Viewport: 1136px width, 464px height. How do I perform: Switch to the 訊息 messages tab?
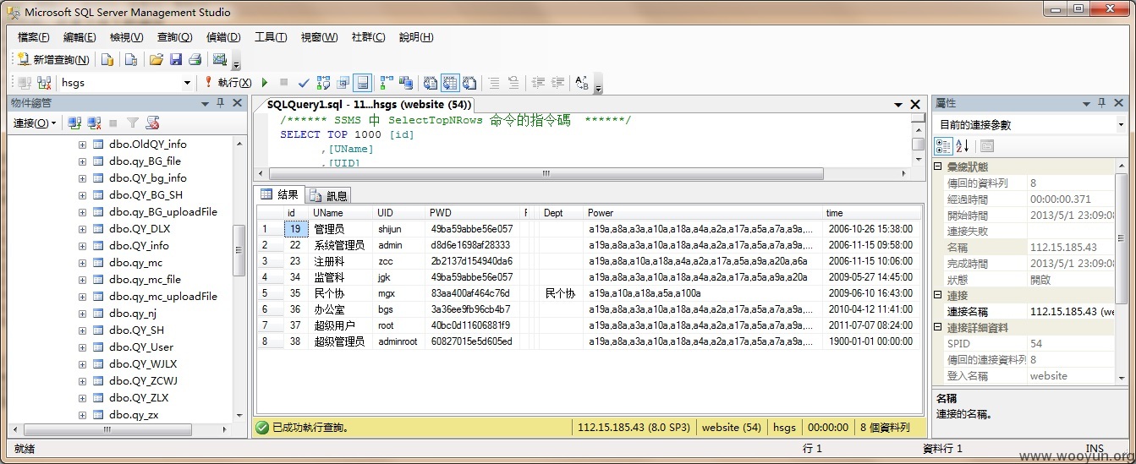click(x=328, y=195)
